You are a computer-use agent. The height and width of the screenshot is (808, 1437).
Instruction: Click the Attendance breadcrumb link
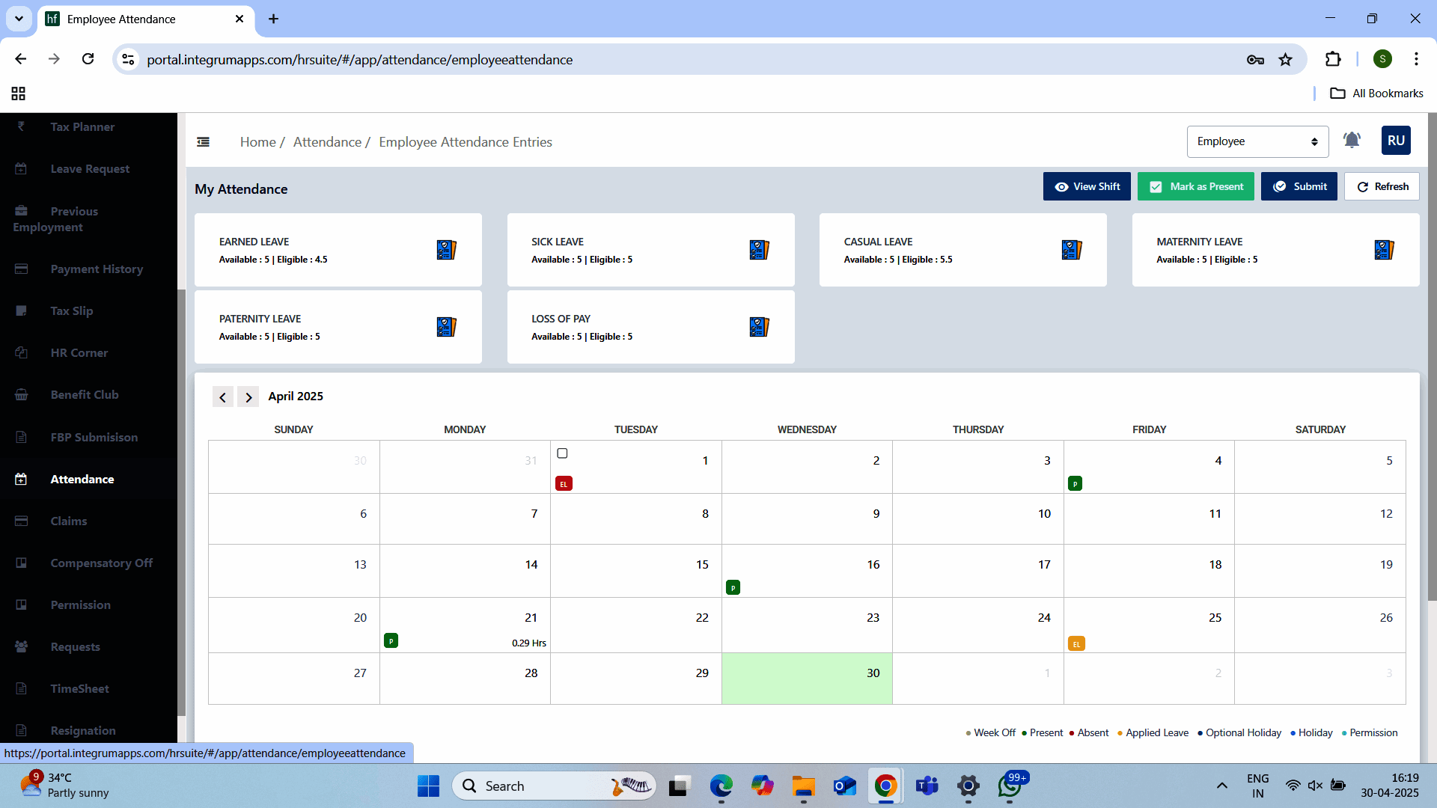tap(327, 142)
